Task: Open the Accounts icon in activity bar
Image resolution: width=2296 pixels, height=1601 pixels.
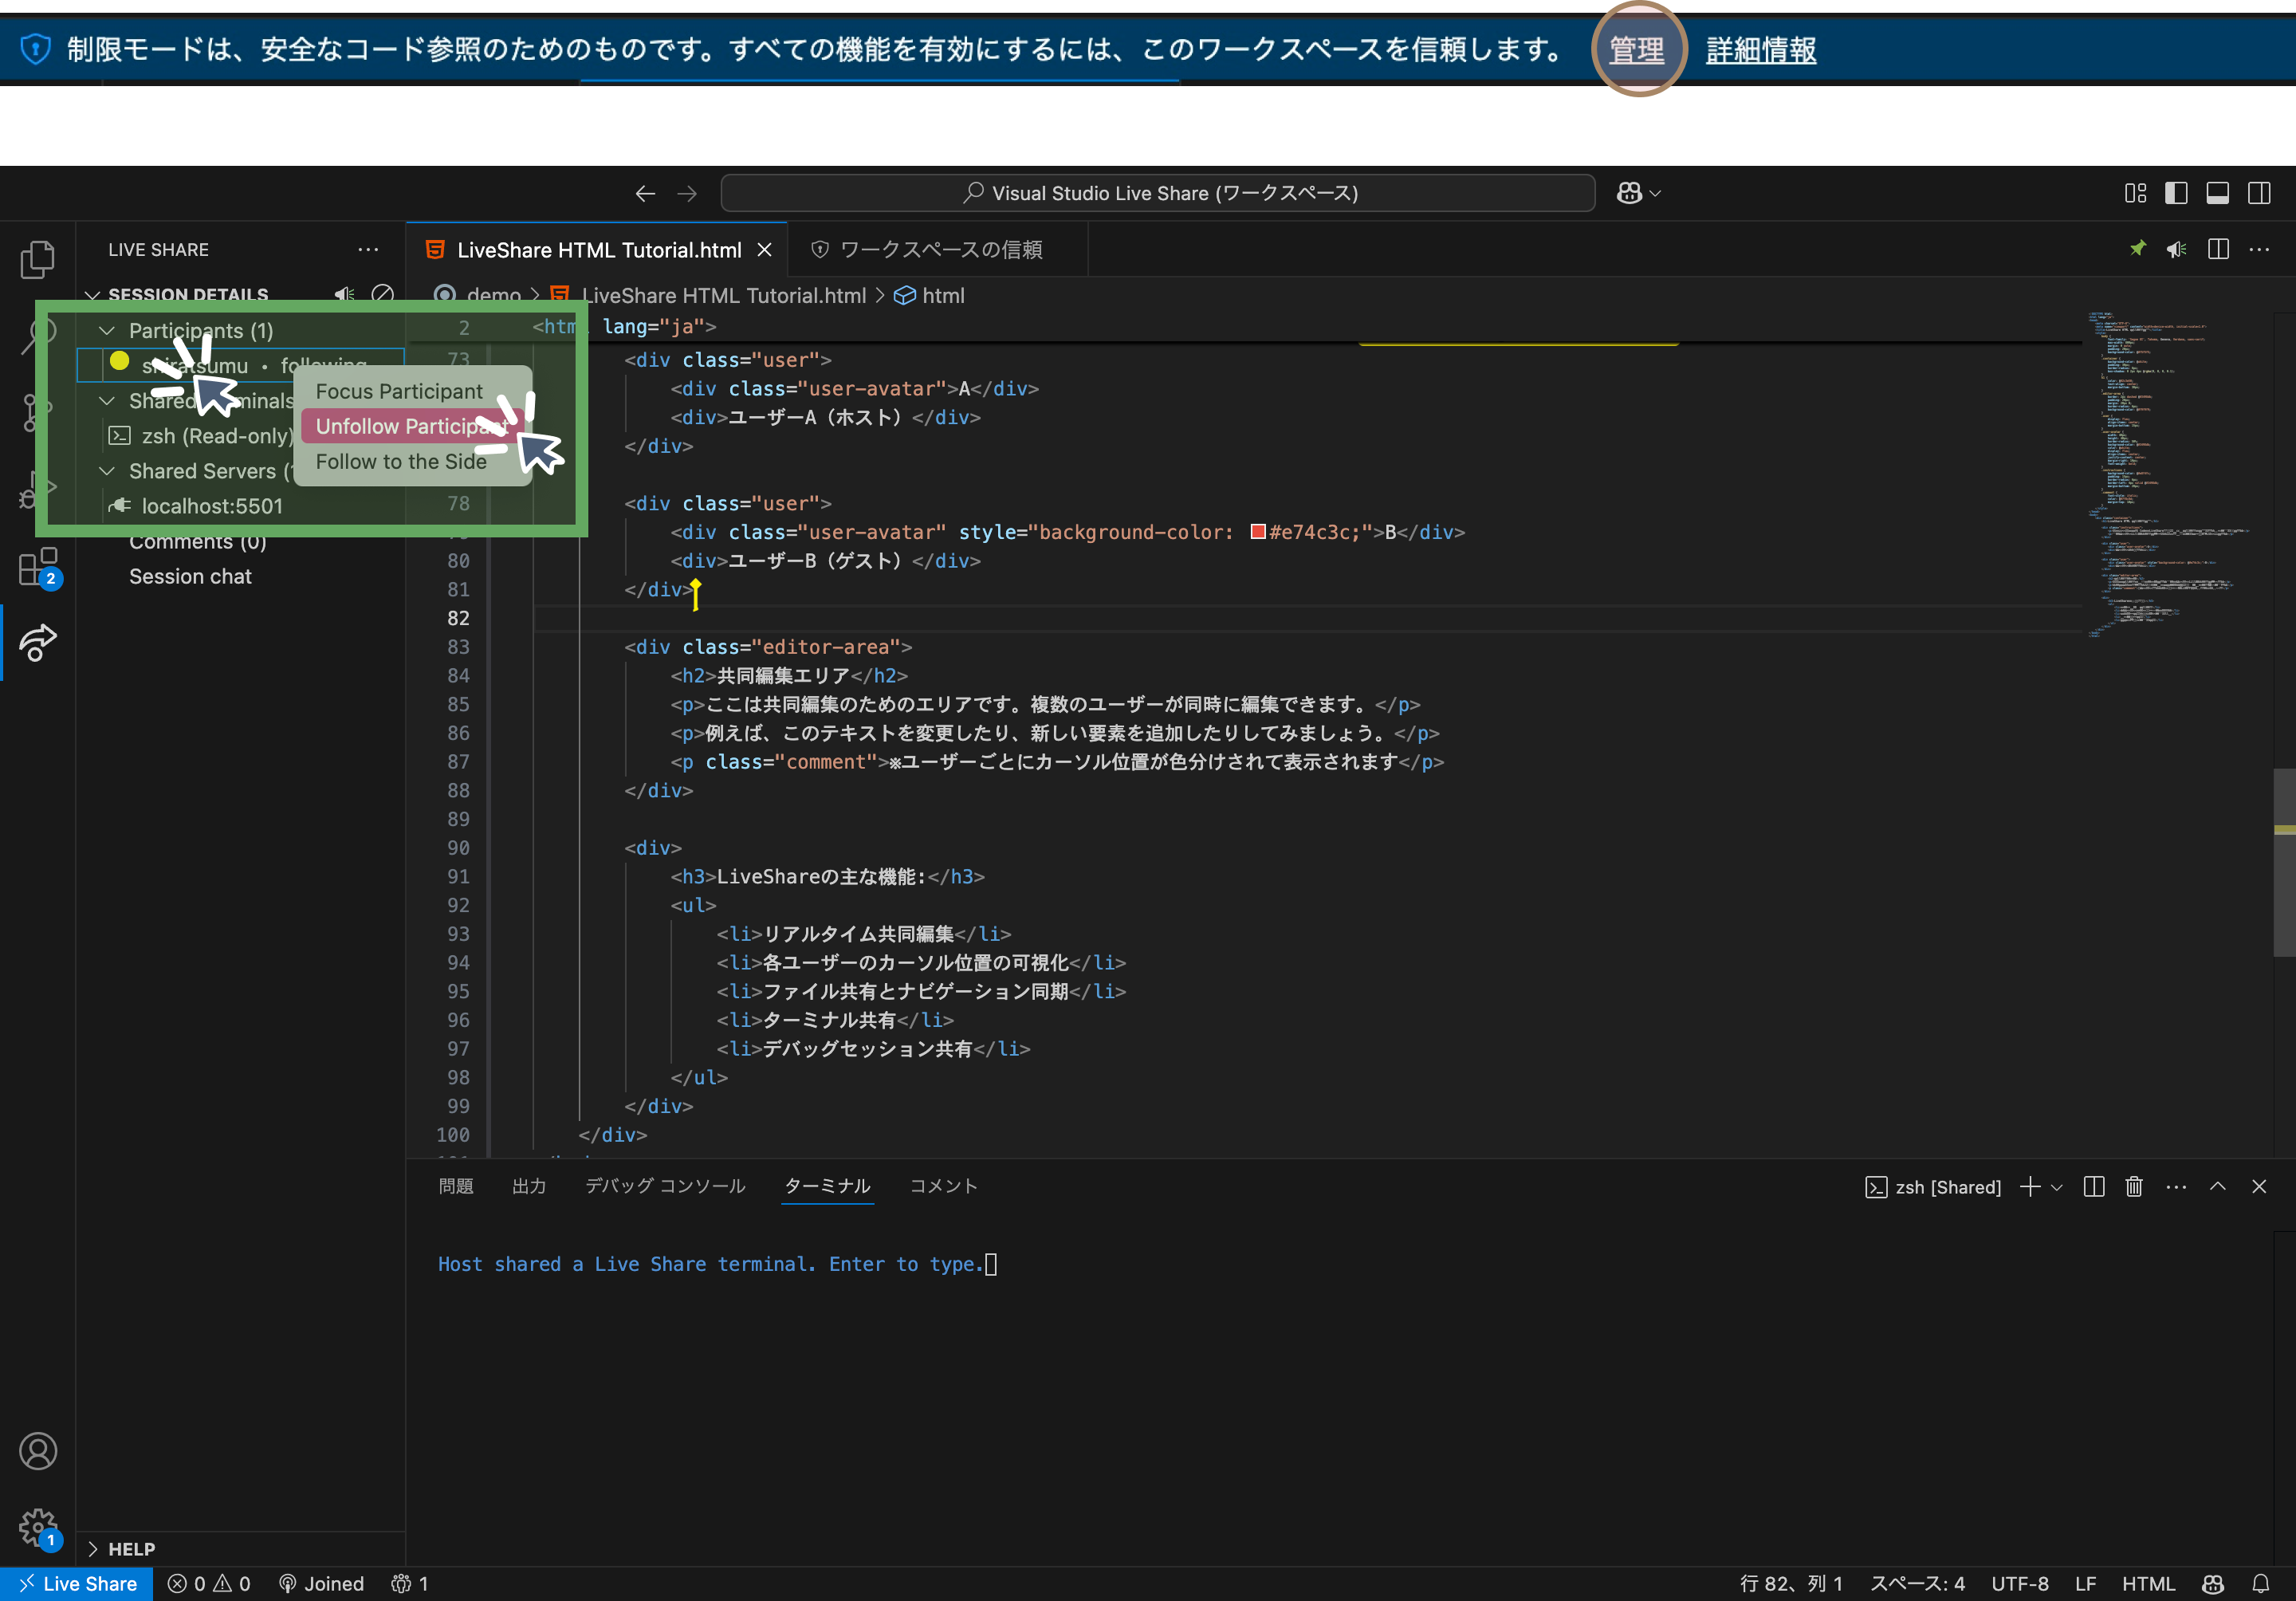Action: pyautogui.click(x=38, y=1451)
